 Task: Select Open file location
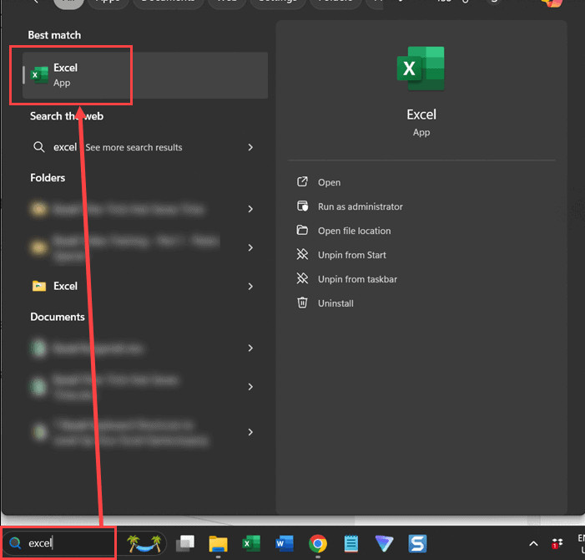point(354,231)
